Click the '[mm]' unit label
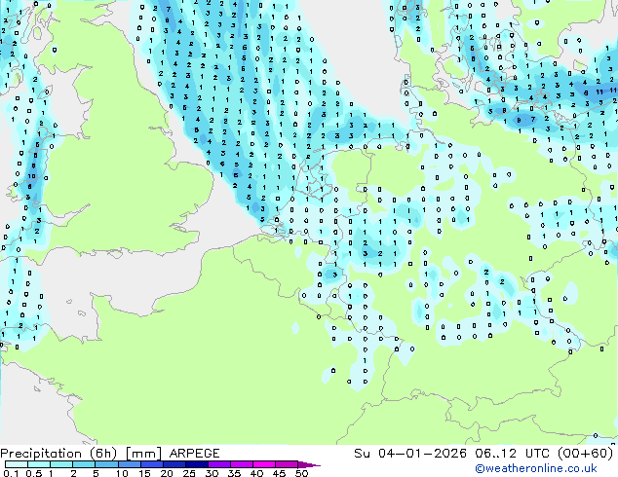This screenshot has width=618, height=477. (144, 454)
